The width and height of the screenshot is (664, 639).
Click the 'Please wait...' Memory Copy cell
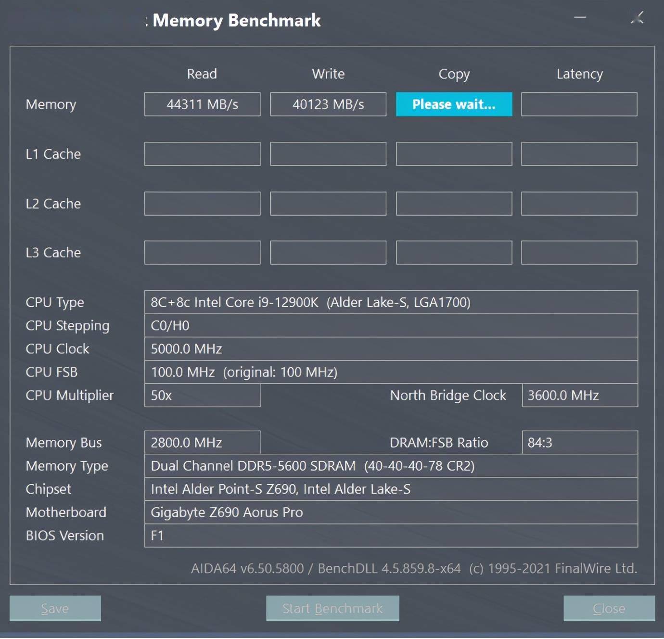(x=454, y=104)
